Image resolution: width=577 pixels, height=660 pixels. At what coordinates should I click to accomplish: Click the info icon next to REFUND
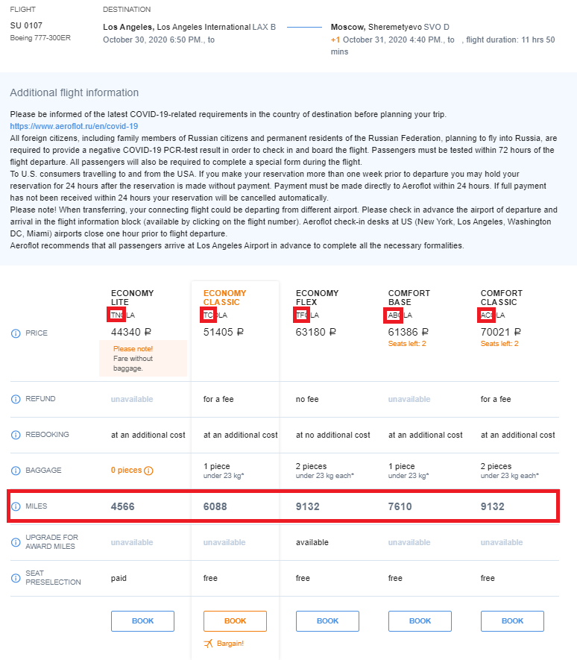16,399
